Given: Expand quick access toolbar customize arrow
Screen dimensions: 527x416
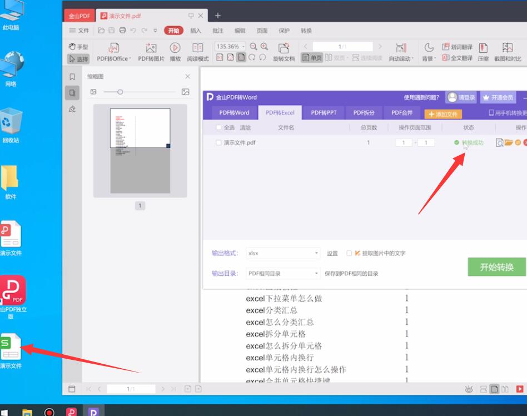Looking at the screenshot, I should pos(155,31).
